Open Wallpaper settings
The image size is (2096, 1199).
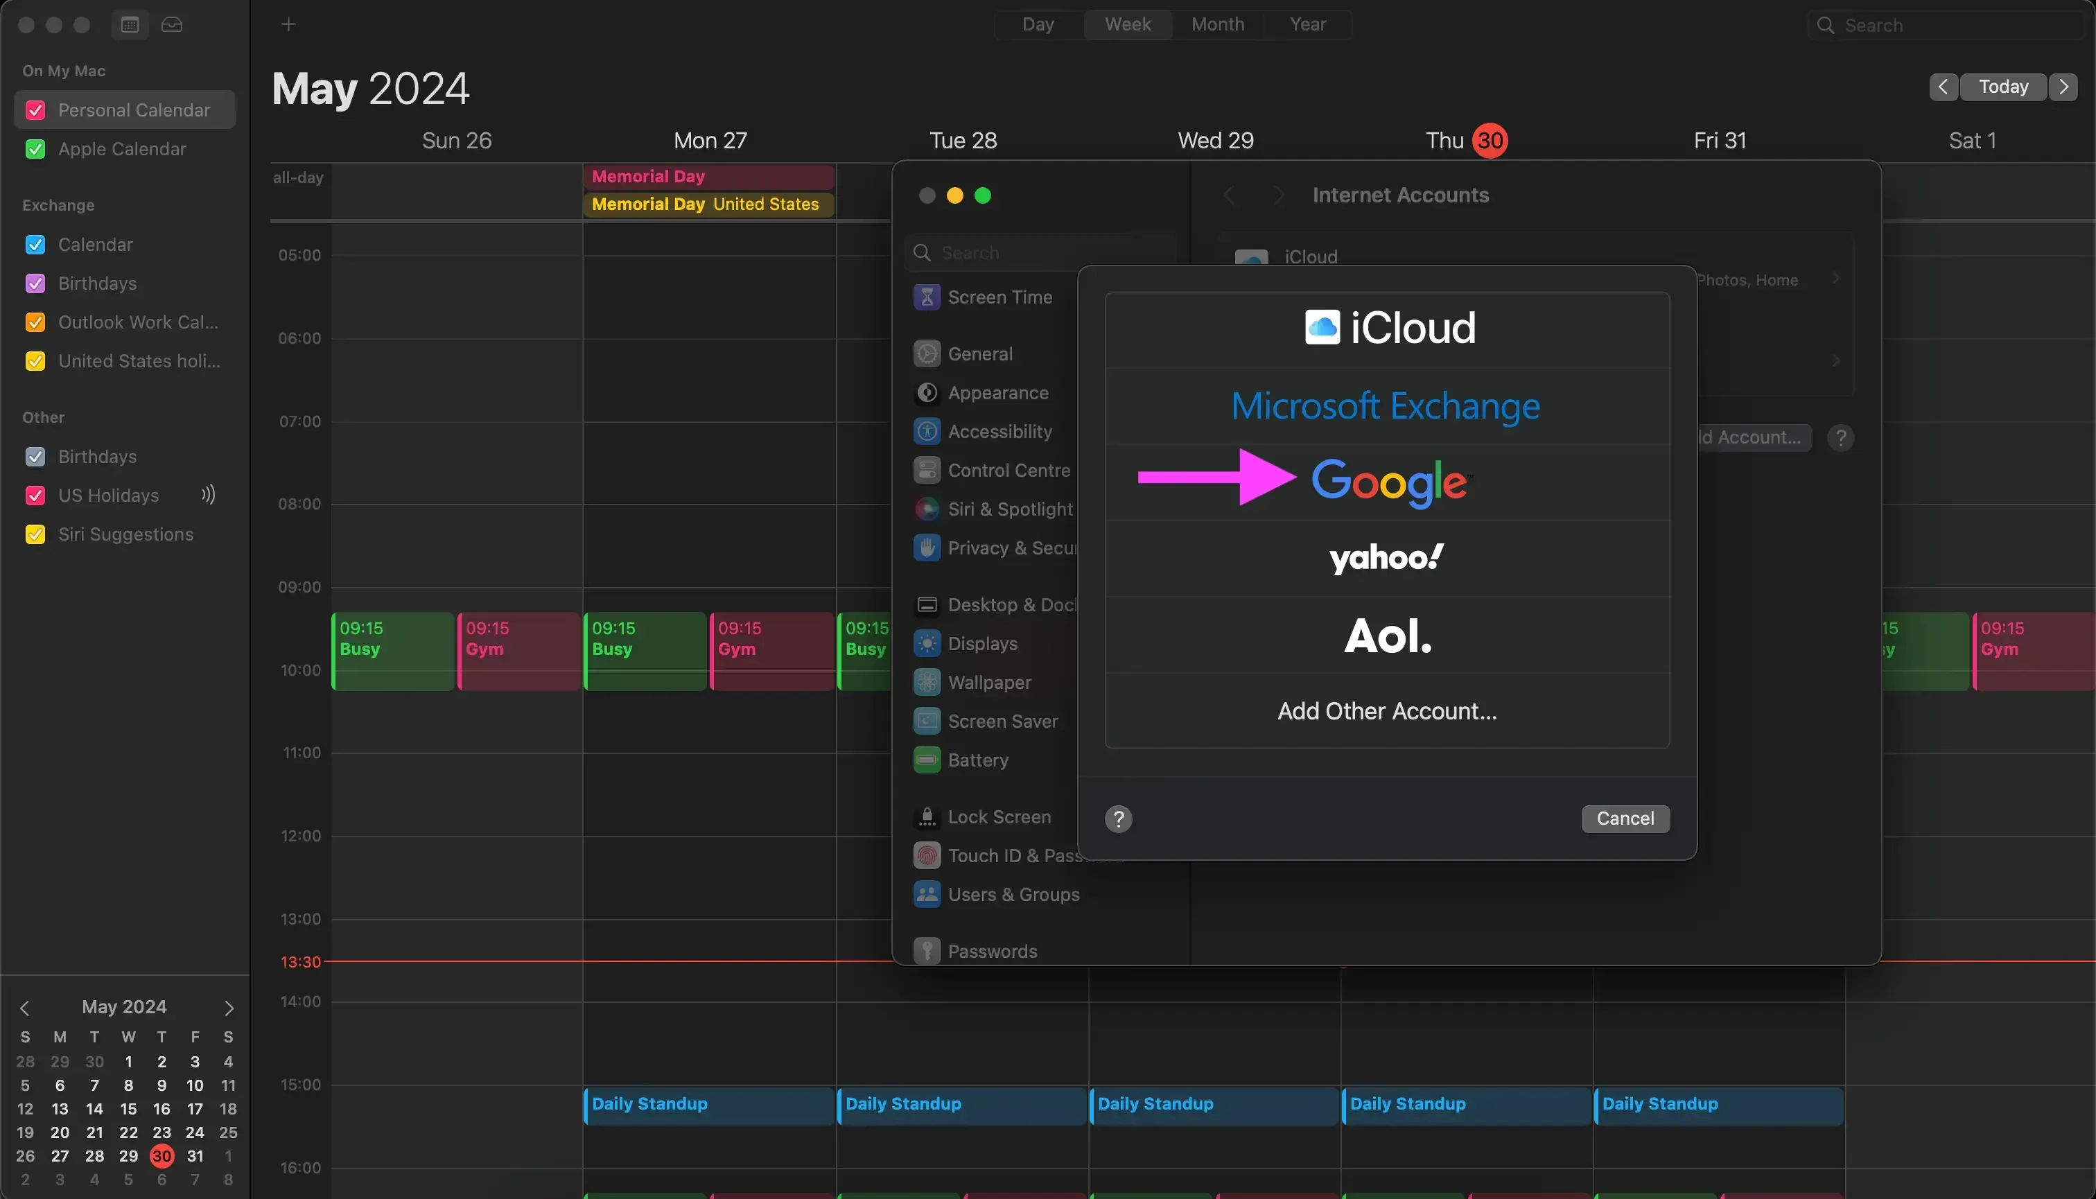tap(989, 682)
